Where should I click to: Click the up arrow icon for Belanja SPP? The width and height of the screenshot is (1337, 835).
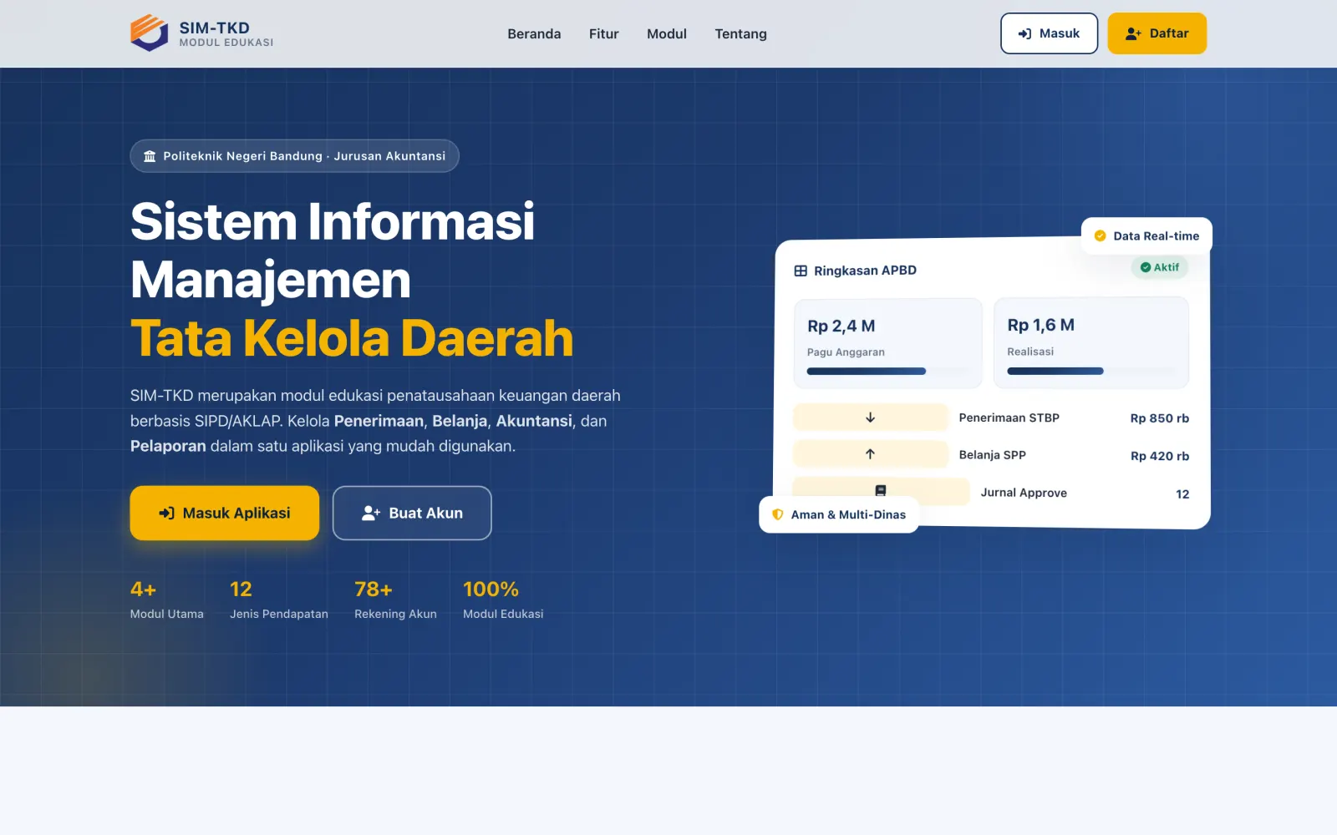pyautogui.click(x=870, y=454)
